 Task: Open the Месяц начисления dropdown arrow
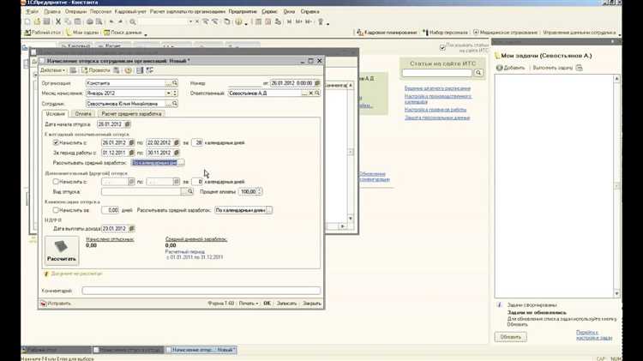[x=168, y=93]
